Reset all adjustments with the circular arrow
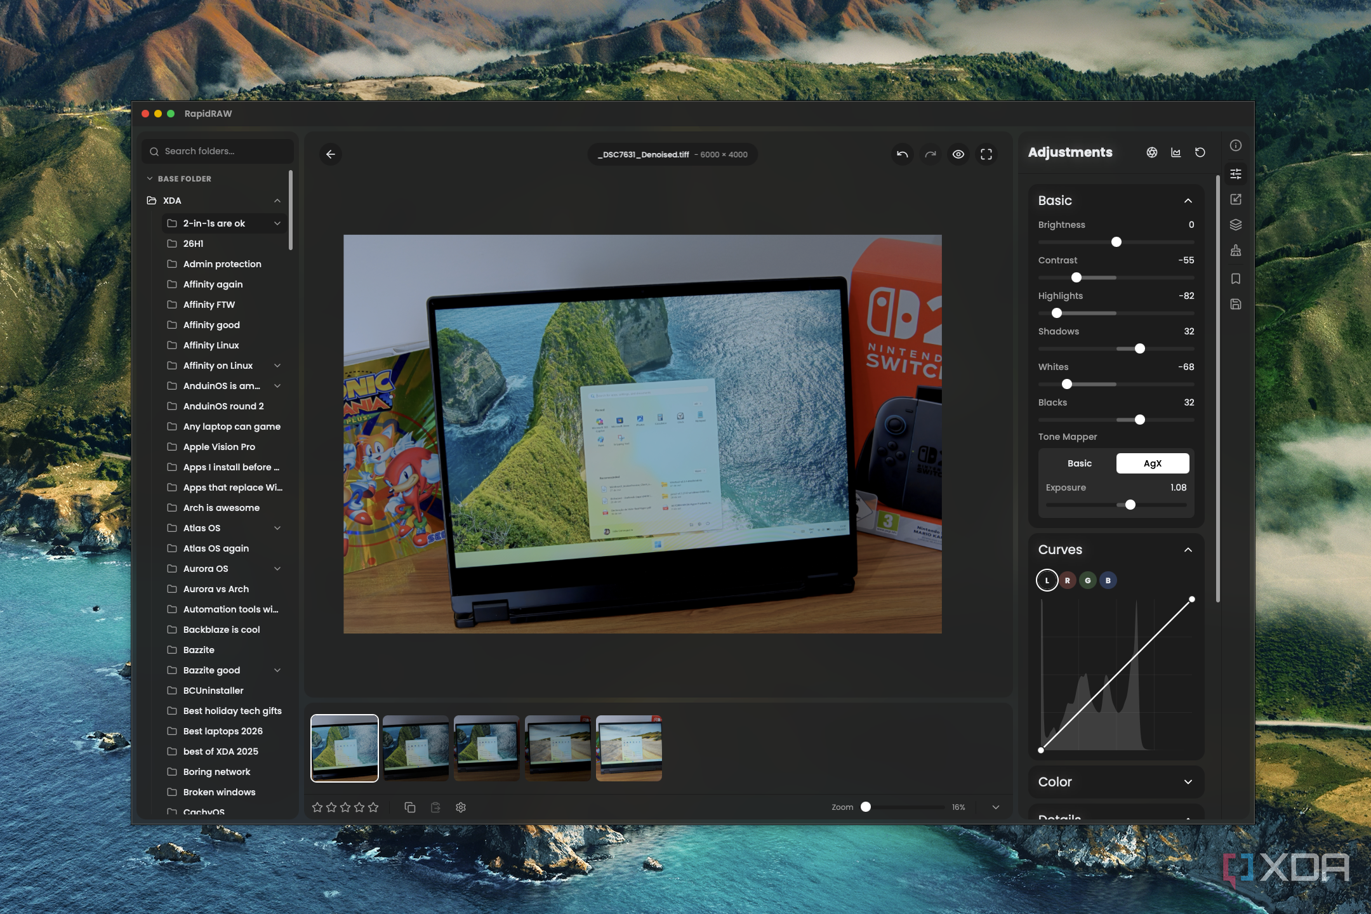This screenshot has height=914, width=1371. (1200, 152)
